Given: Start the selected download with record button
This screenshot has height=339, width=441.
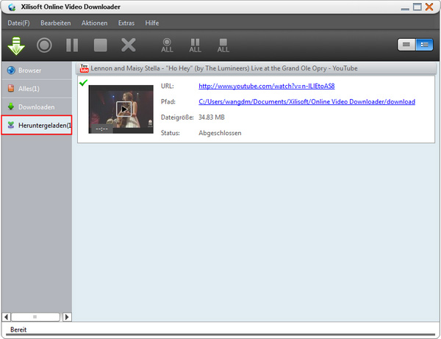Looking at the screenshot, I should tap(44, 45).
